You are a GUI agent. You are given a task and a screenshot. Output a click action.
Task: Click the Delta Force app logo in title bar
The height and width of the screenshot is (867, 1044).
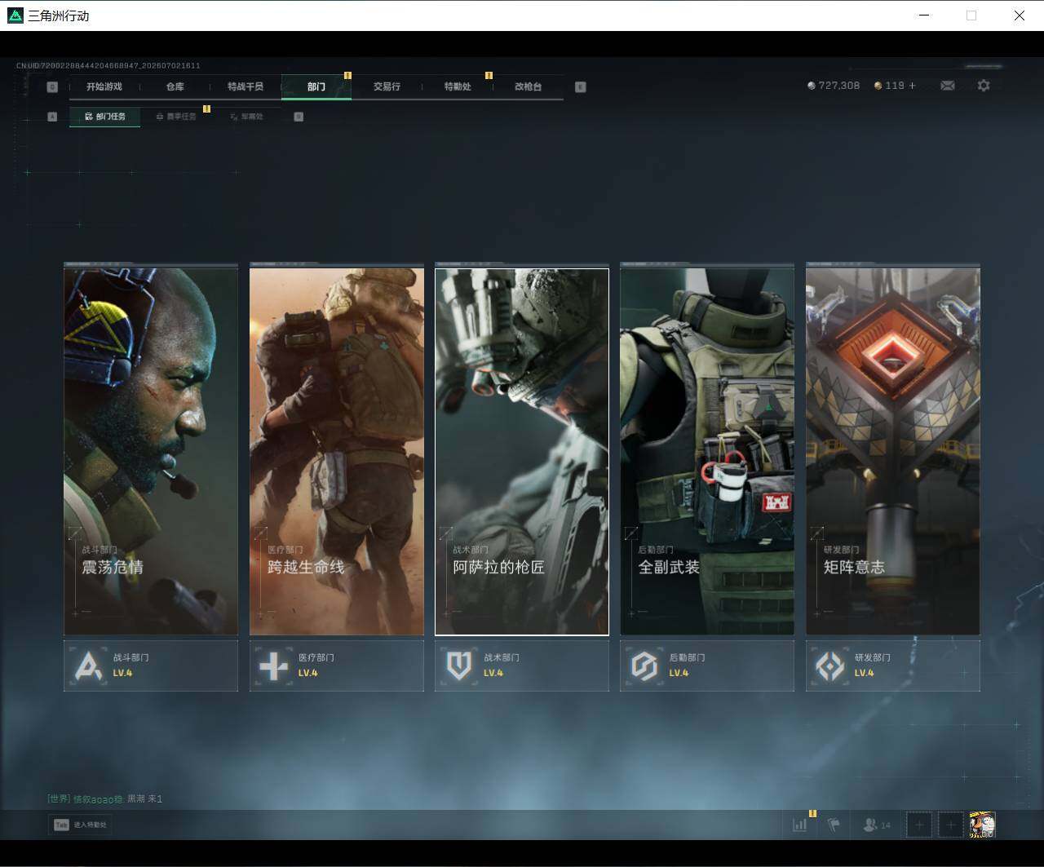[x=15, y=15]
